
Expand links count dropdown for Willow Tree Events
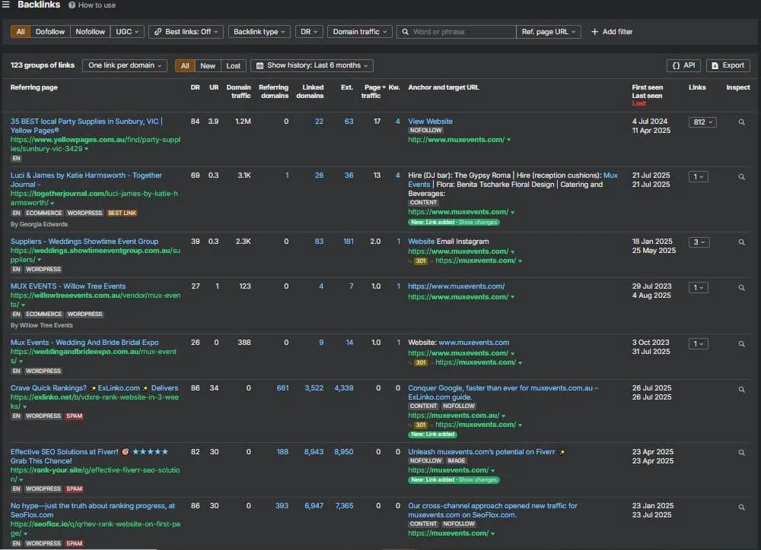(698, 287)
